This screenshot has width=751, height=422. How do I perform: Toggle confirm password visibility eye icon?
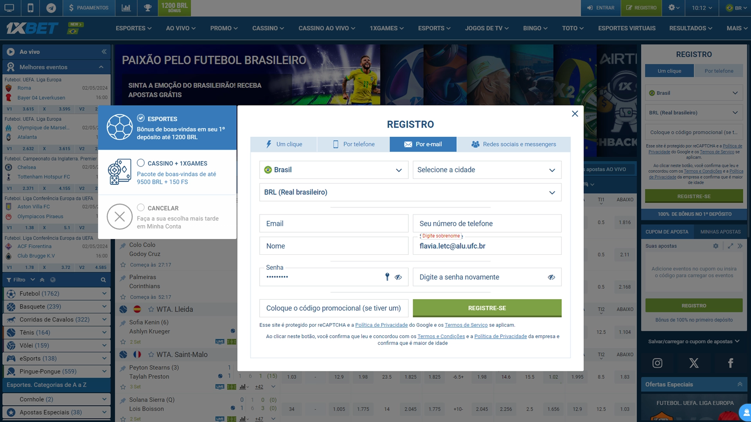(x=552, y=277)
